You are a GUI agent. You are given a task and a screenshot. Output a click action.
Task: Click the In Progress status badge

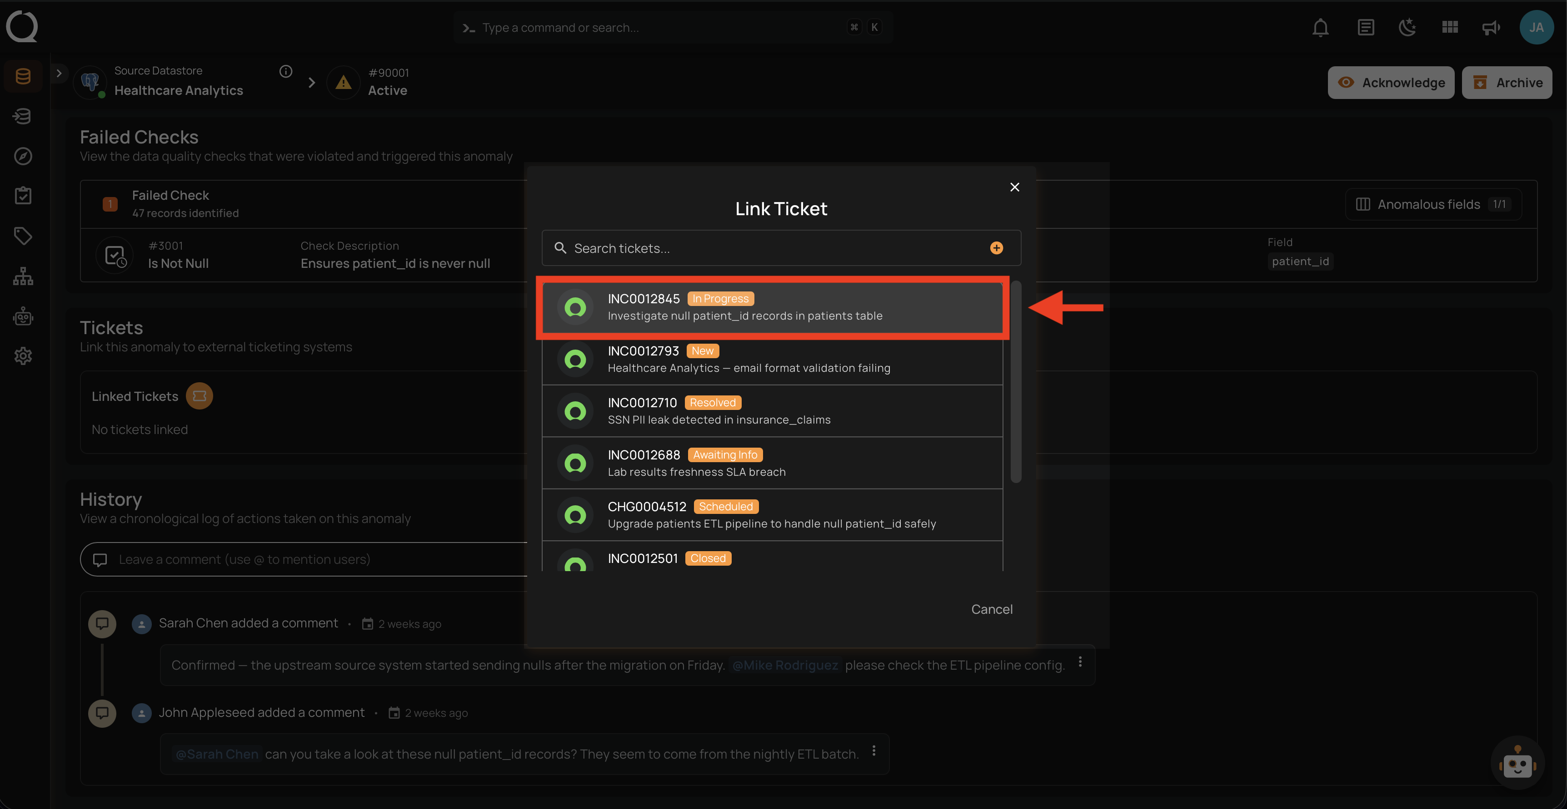721,299
